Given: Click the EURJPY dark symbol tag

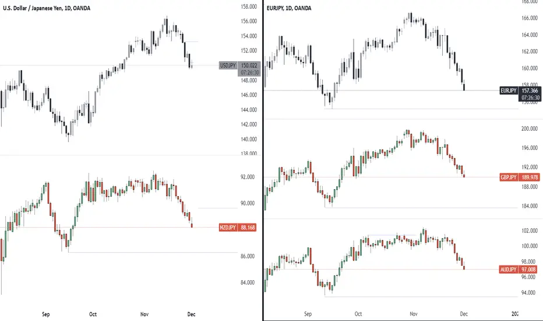Looking at the screenshot, I should (509, 90).
